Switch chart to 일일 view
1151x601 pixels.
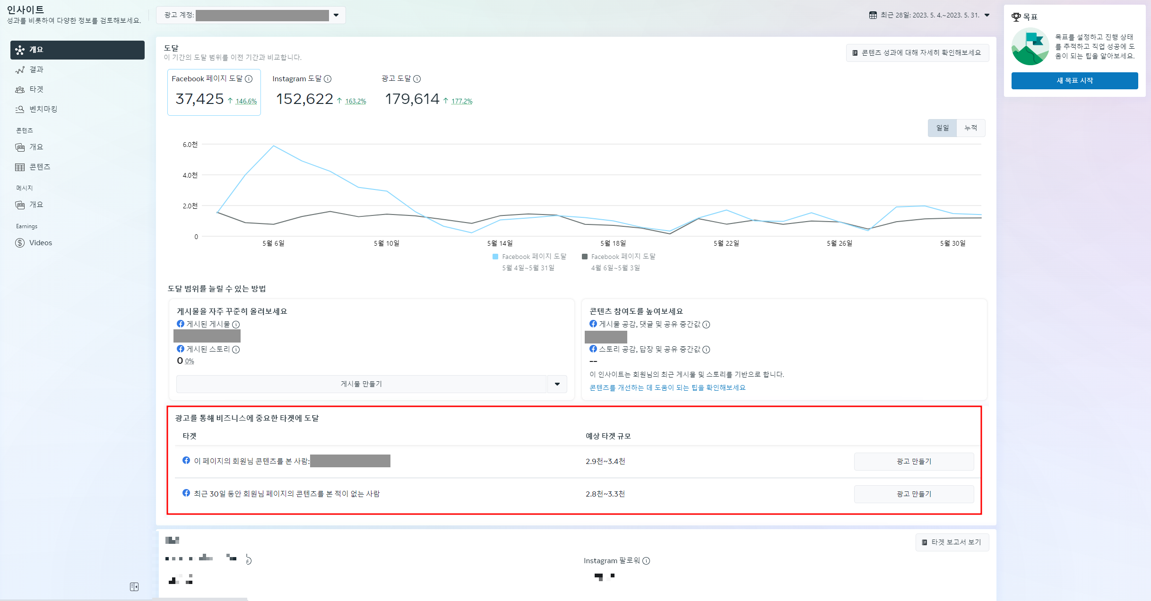click(942, 128)
